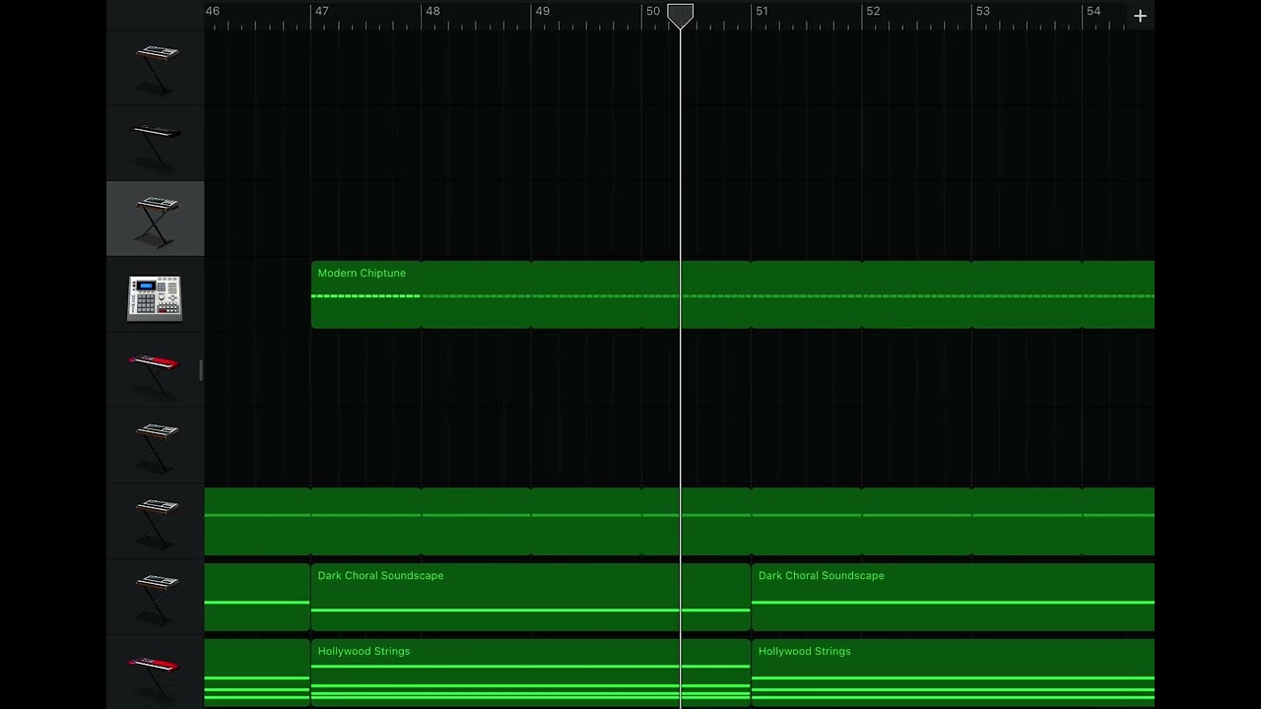
Task: Select Dark Choral Soundscape region starting at bar 47
Action: coord(531,597)
